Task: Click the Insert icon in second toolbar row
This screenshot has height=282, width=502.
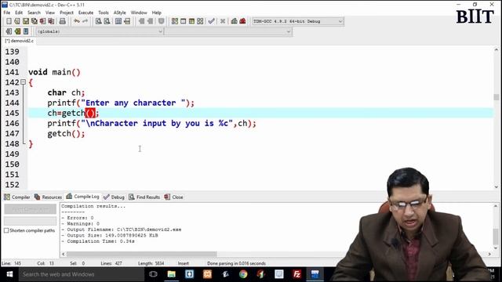Action: pos(9,31)
